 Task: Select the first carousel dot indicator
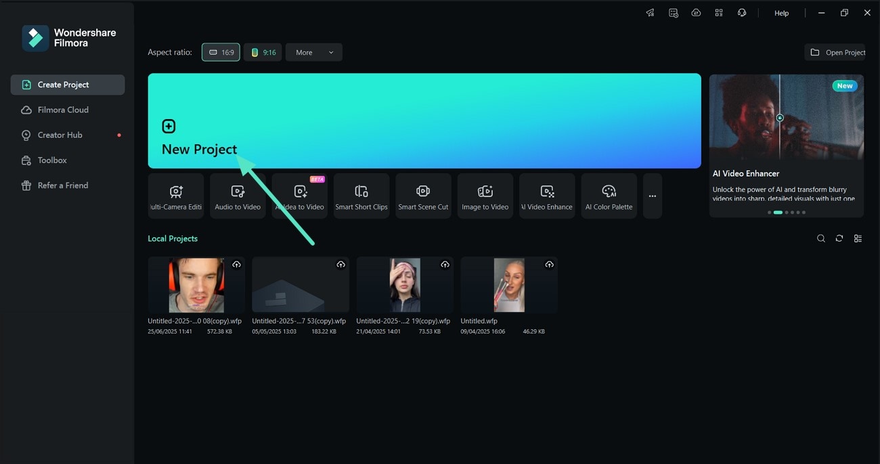coord(769,212)
